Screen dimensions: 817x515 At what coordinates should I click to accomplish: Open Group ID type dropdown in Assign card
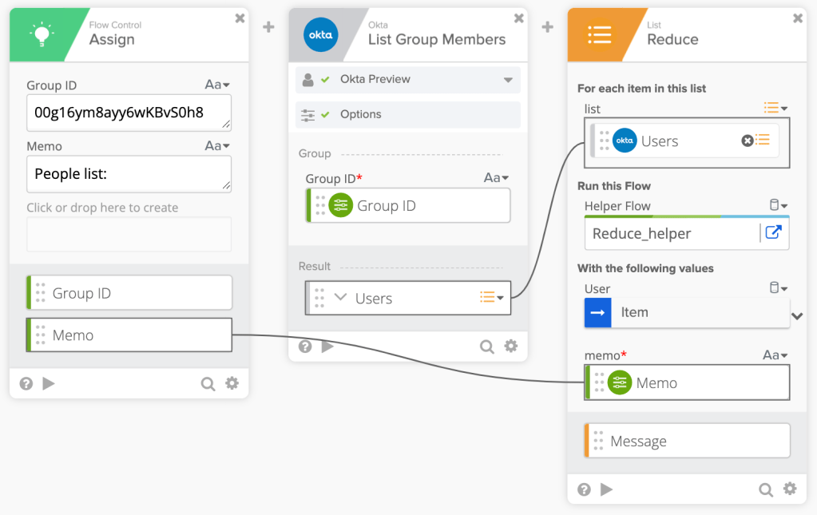tap(217, 85)
